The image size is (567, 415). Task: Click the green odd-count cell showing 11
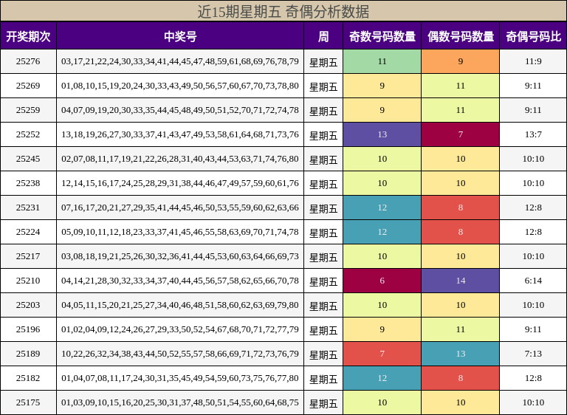tap(382, 61)
